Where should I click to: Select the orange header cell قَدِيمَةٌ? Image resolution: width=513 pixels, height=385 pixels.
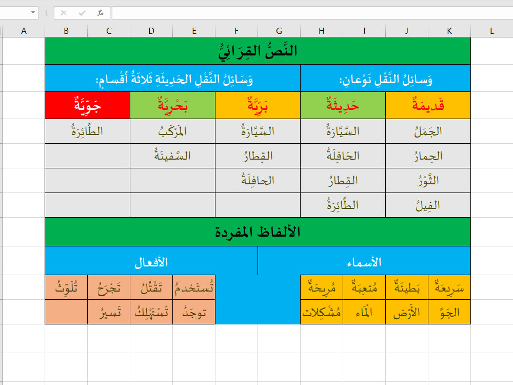coord(428,105)
